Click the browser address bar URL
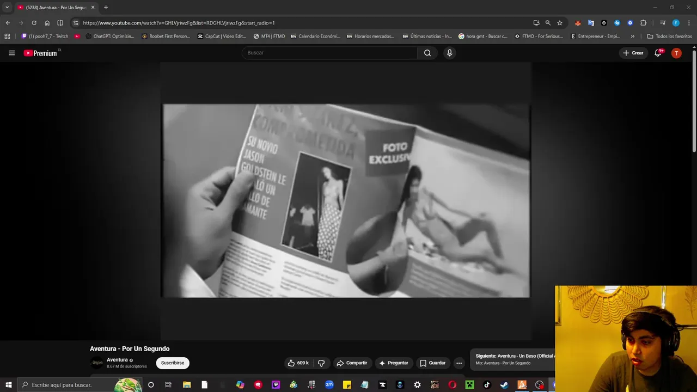This screenshot has height=392, width=697. [179, 23]
